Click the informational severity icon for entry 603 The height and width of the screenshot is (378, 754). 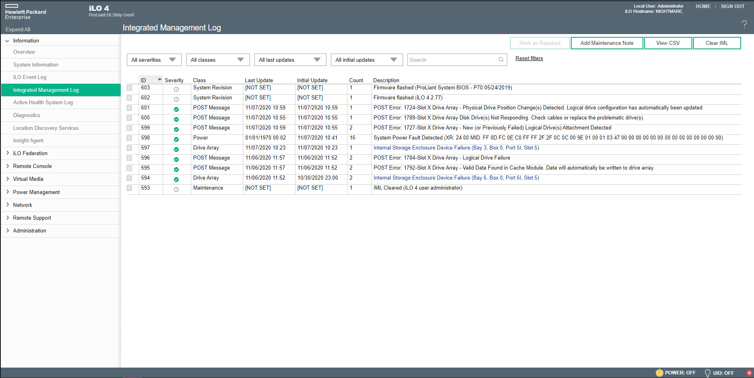coord(176,89)
